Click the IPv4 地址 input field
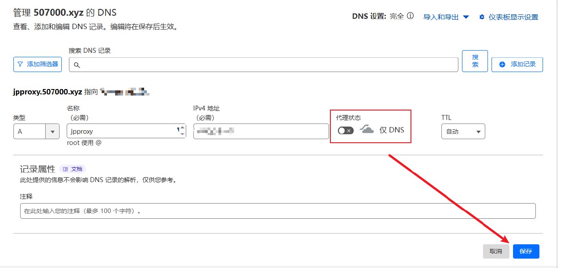Viewport: 573px width, 268px height. pyautogui.click(x=261, y=131)
